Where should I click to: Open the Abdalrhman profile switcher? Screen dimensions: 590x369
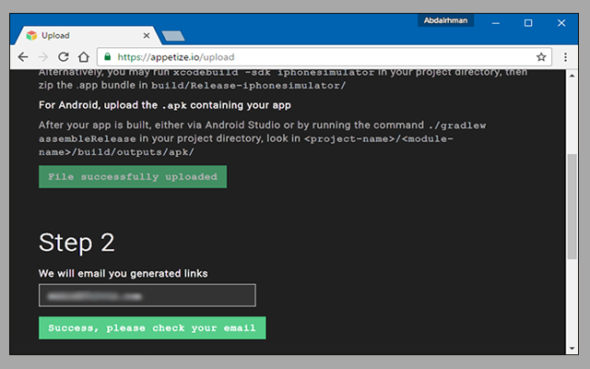pyautogui.click(x=448, y=20)
